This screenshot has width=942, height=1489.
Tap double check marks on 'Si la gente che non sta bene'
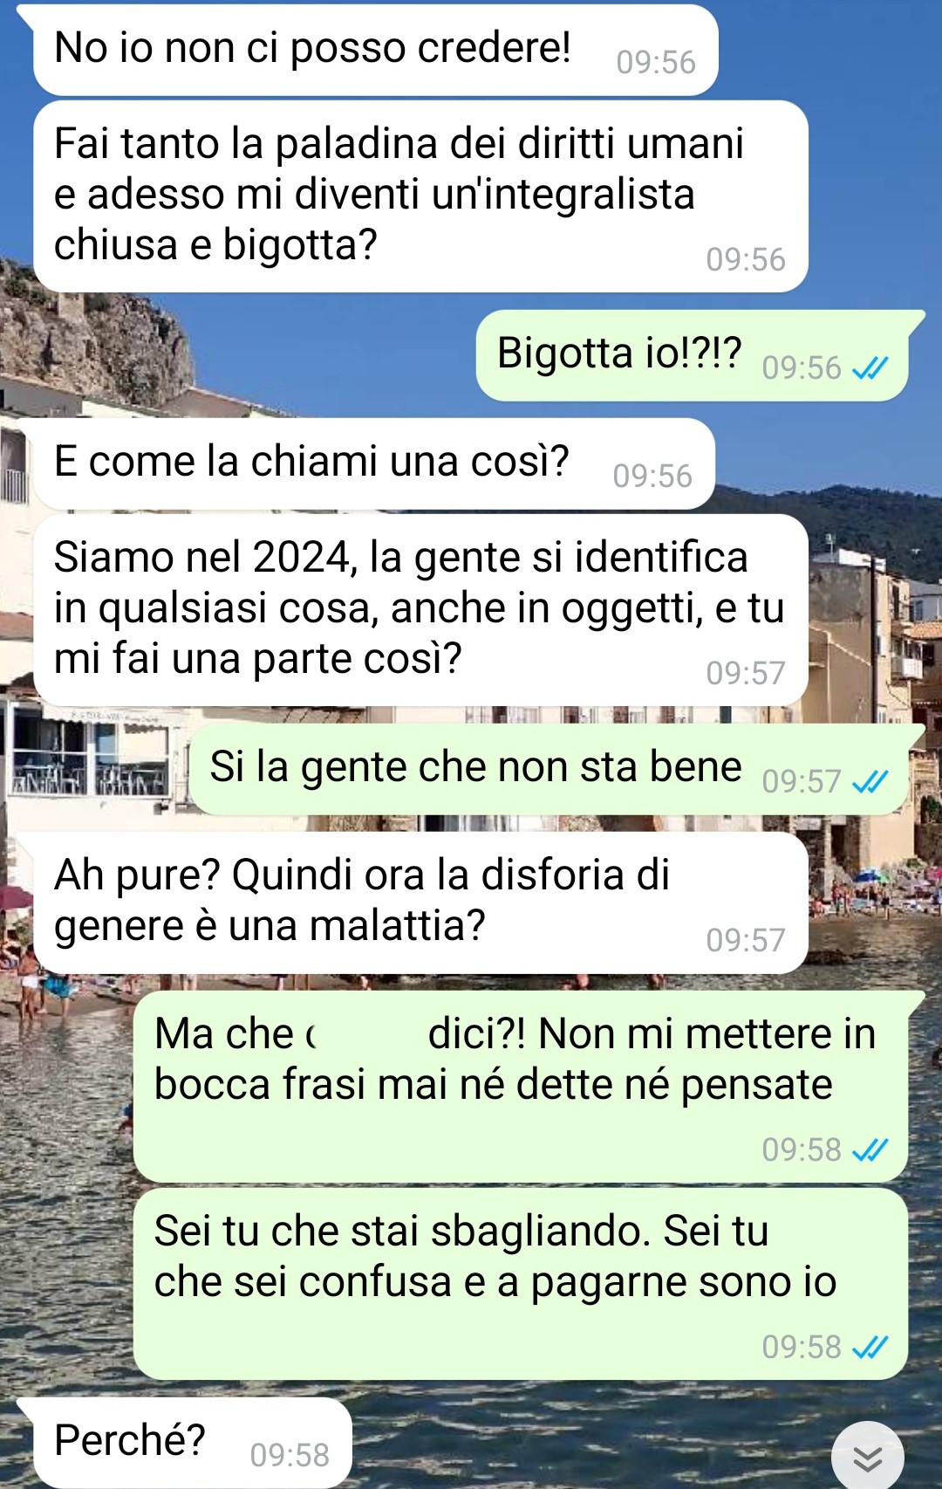click(x=870, y=782)
